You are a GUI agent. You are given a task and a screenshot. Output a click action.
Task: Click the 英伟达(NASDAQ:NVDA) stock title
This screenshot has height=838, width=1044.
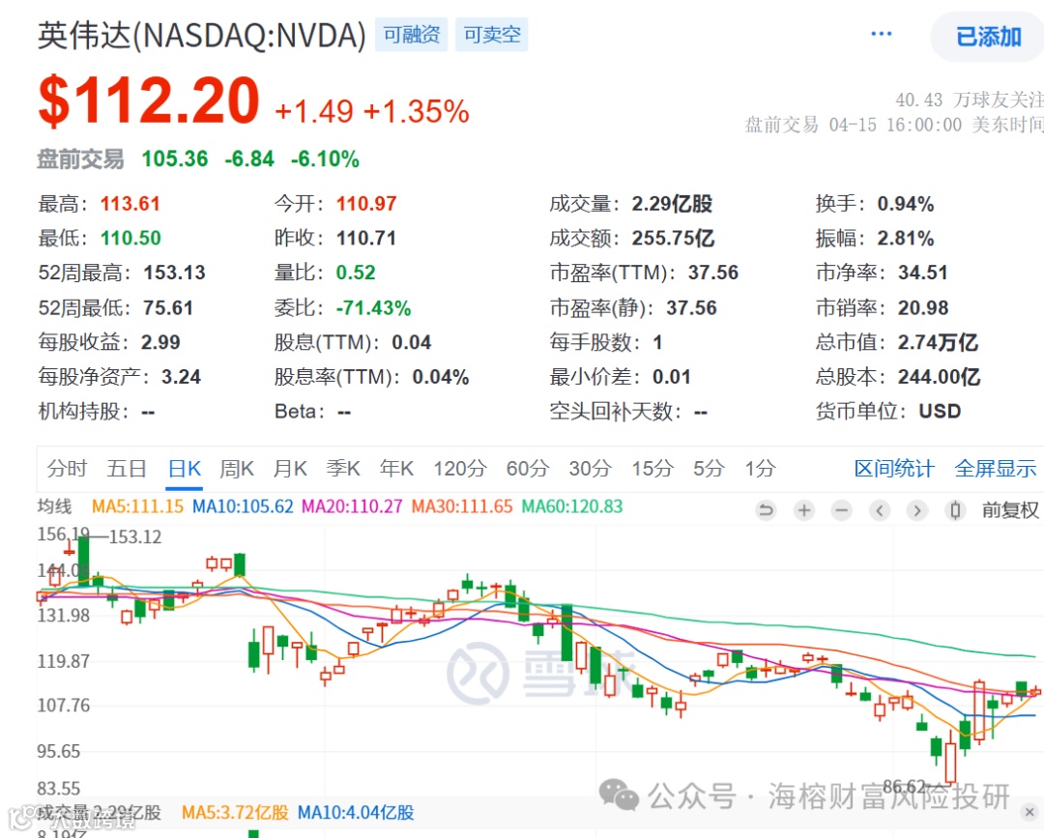coord(202,35)
